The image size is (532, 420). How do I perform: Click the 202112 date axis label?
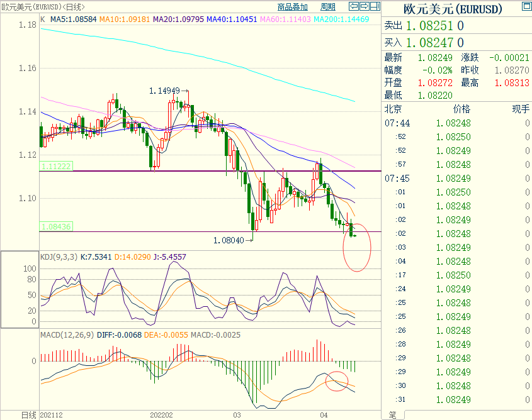(51, 415)
